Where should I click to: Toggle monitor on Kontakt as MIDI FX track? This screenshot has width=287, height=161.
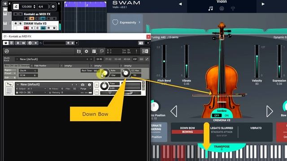coord(32,18)
